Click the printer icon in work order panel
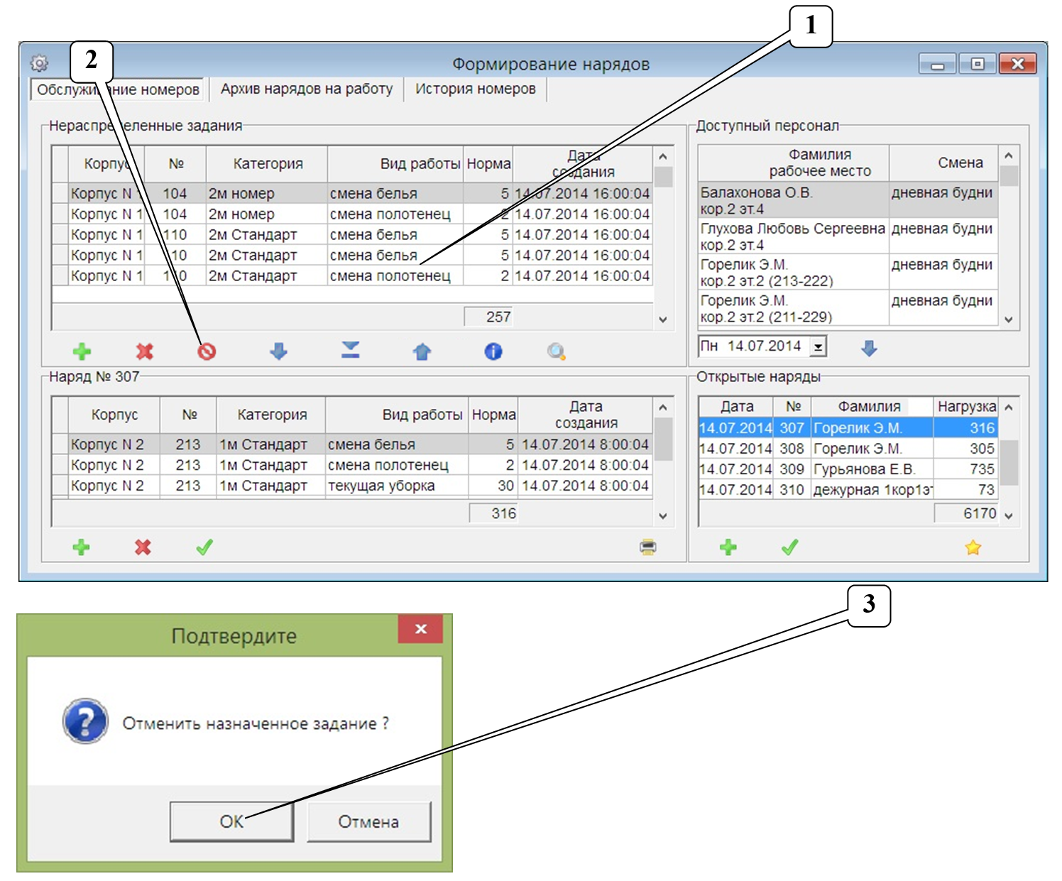 tap(647, 547)
